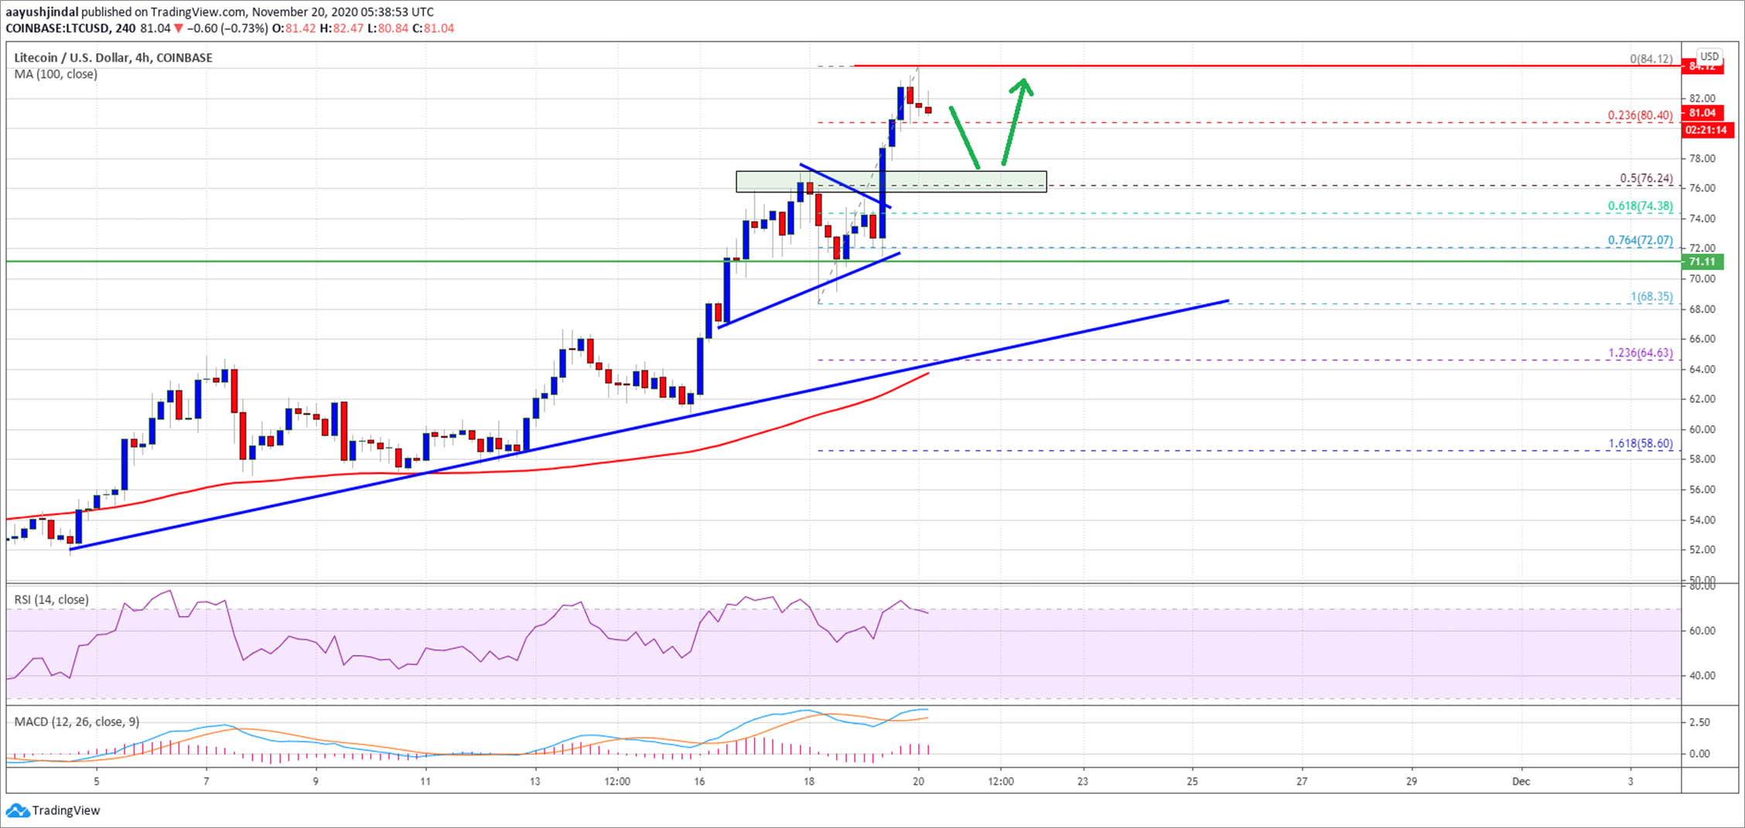Click the 23 date on the time axis

pyautogui.click(x=1082, y=781)
